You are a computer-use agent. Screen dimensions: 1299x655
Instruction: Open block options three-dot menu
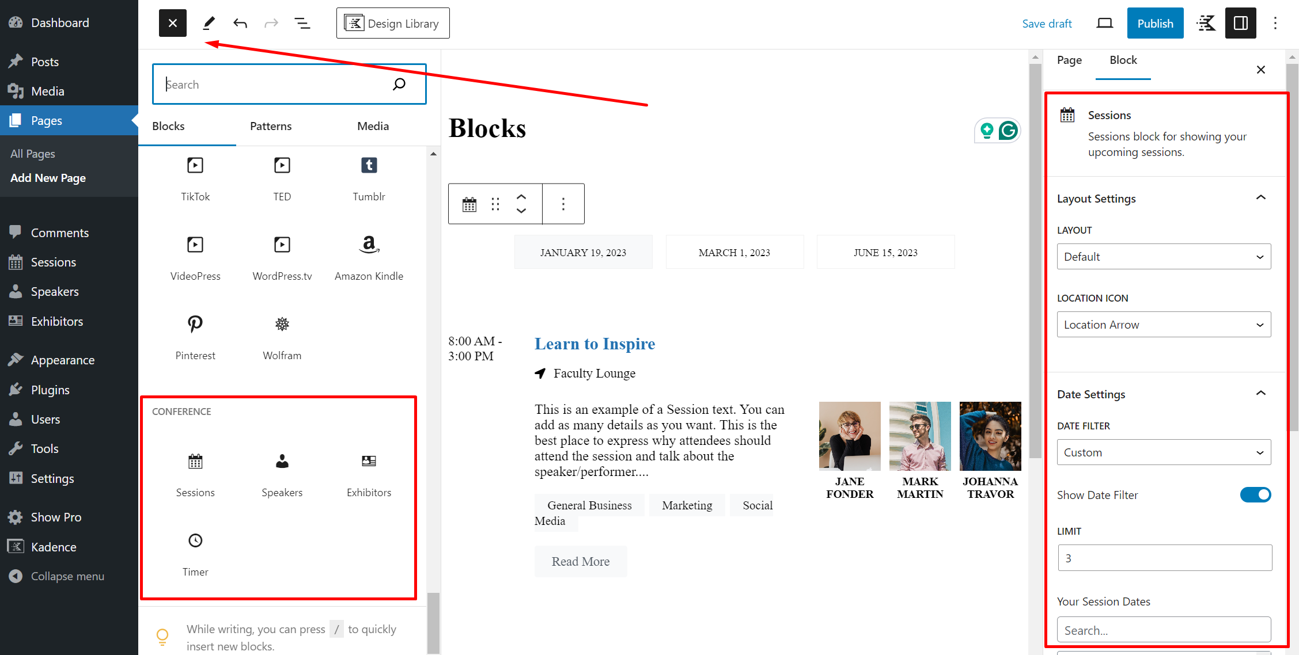pyautogui.click(x=563, y=204)
